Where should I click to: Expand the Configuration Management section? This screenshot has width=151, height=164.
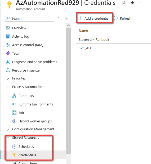point(8,129)
